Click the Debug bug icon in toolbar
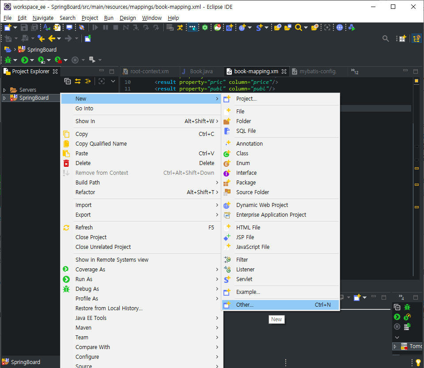Image resolution: width=424 pixels, height=368 pixels. tap(8, 60)
